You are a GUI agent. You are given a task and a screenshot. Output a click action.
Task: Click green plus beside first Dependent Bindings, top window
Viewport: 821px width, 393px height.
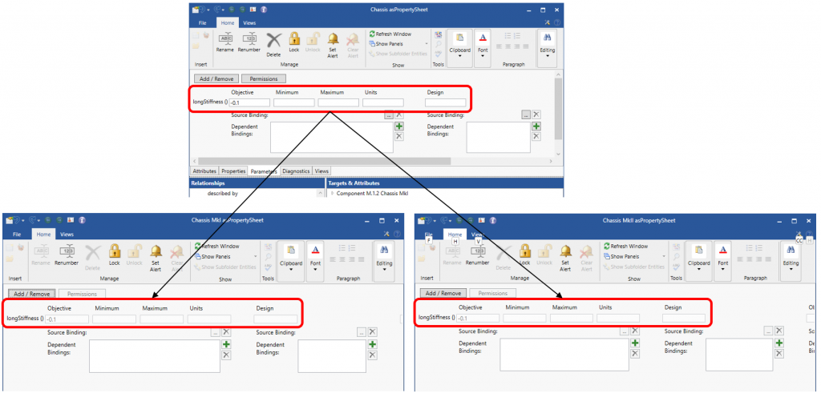coord(398,126)
